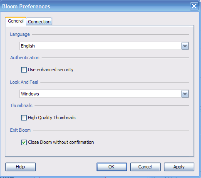This screenshot has width=201, height=178.
Task: Open Help for preferences
Action: click(x=20, y=167)
